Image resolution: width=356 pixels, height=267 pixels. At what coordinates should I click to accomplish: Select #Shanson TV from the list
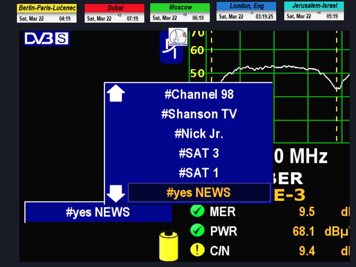[199, 114]
